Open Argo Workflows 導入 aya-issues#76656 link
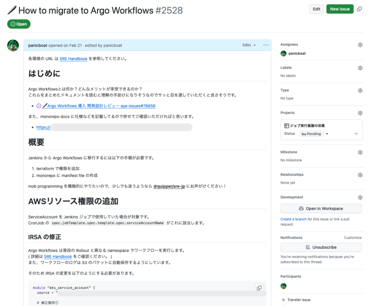The height and width of the screenshot is (306, 371). click(99, 106)
